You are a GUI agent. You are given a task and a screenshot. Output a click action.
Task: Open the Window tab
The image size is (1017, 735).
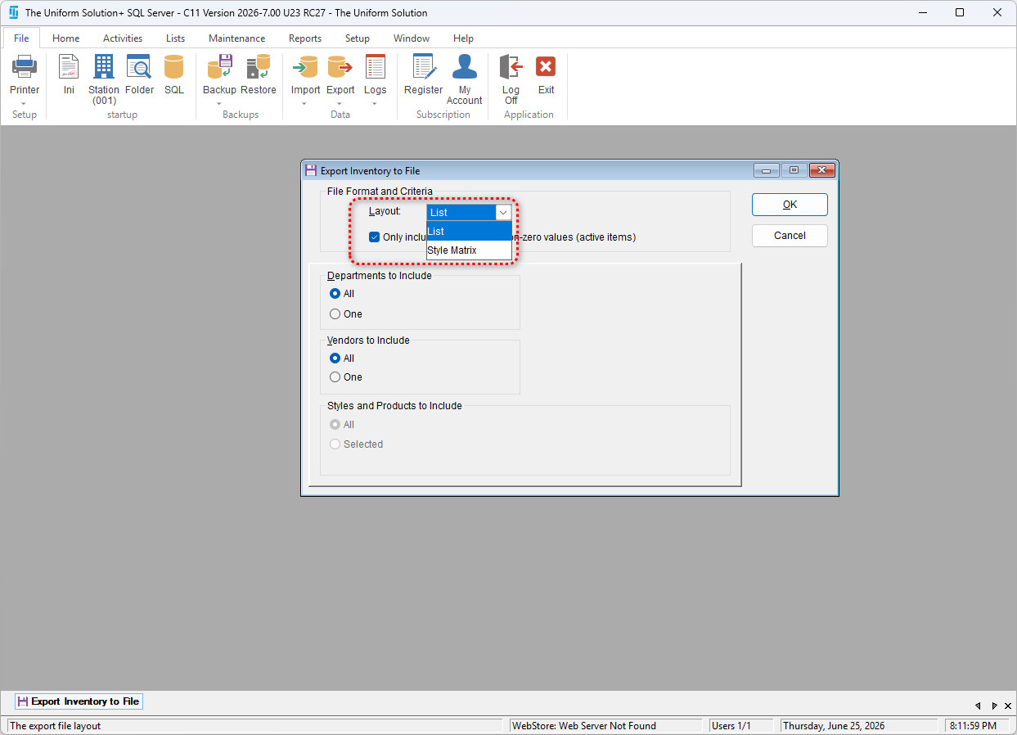[412, 38]
